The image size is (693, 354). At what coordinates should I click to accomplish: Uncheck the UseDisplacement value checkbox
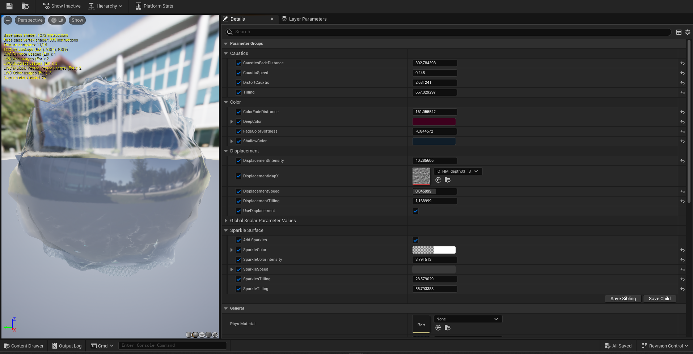pyautogui.click(x=415, y=211)
